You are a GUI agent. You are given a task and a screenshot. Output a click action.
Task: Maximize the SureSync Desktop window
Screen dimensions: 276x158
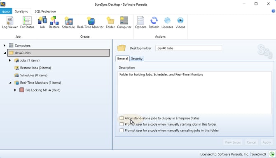tap(256, 4)
